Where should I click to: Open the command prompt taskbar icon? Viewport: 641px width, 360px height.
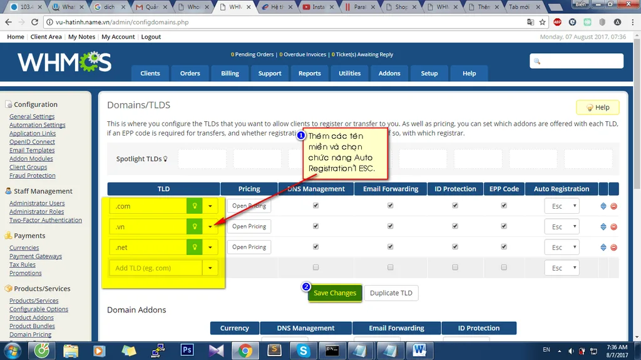tap(332, 350)
